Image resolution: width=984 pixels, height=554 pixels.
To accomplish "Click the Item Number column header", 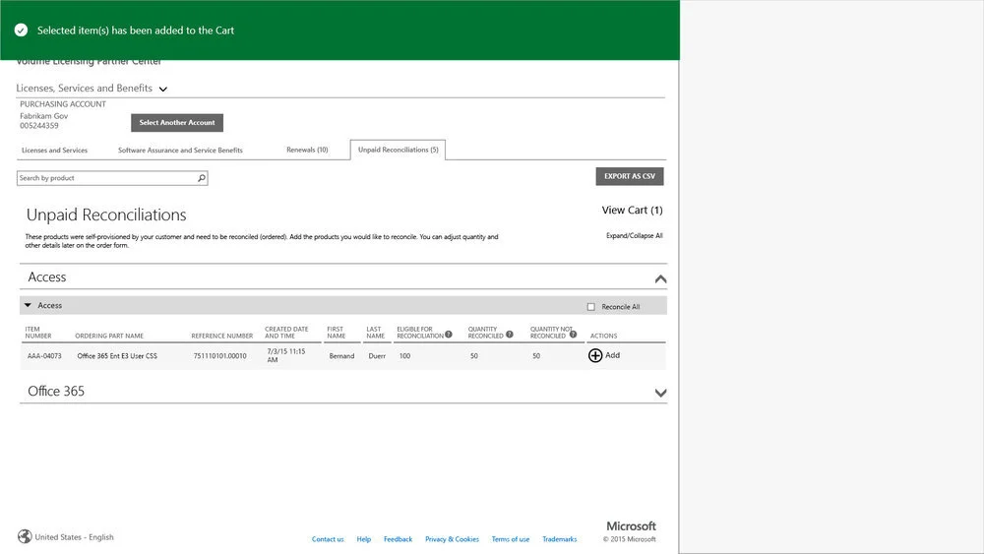I will click(38, 333).
